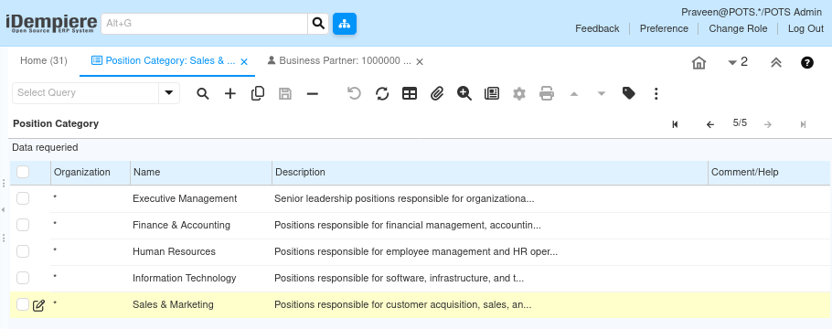Close the Position Category tab
Image resolution: width=832 pixels, height=329 pixels.
tap(244, 62)
